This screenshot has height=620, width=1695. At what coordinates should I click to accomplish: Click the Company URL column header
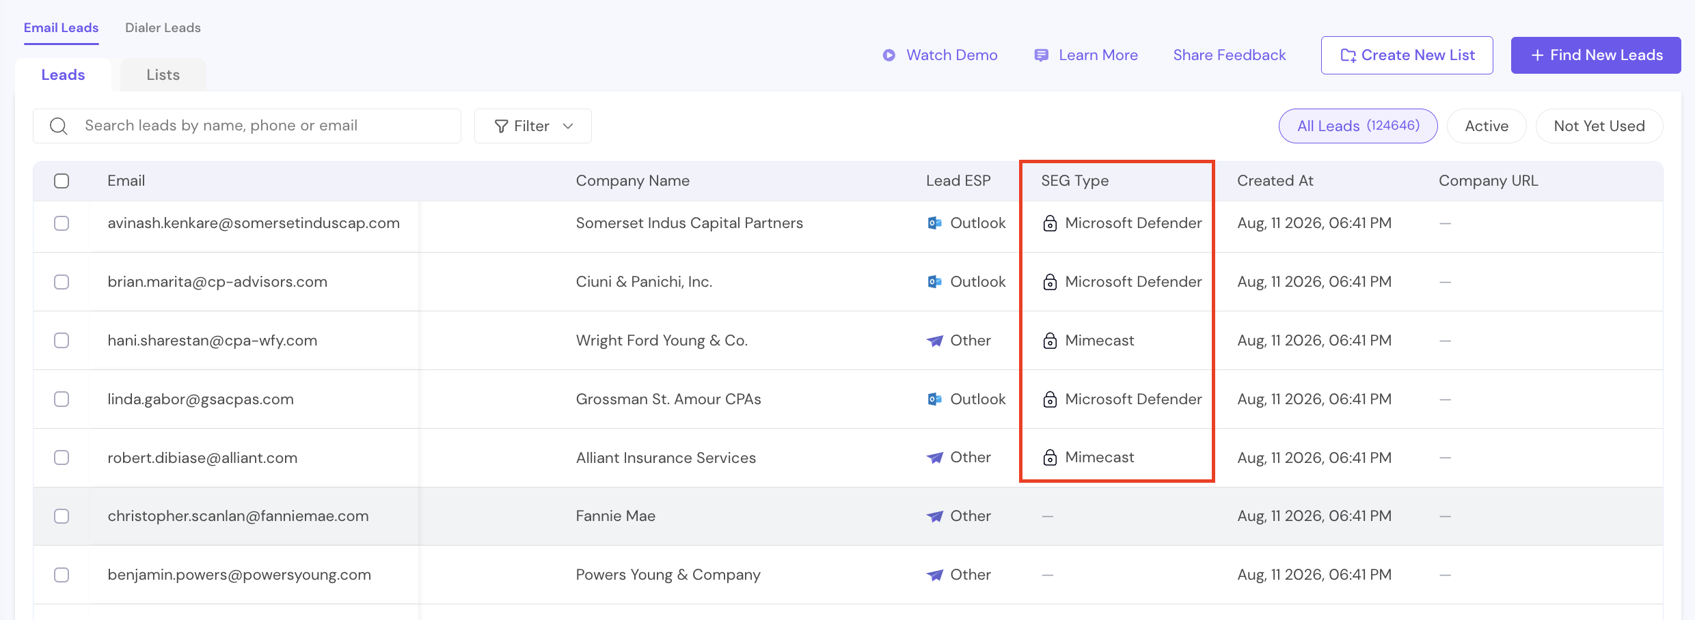tap(1489, 181)
